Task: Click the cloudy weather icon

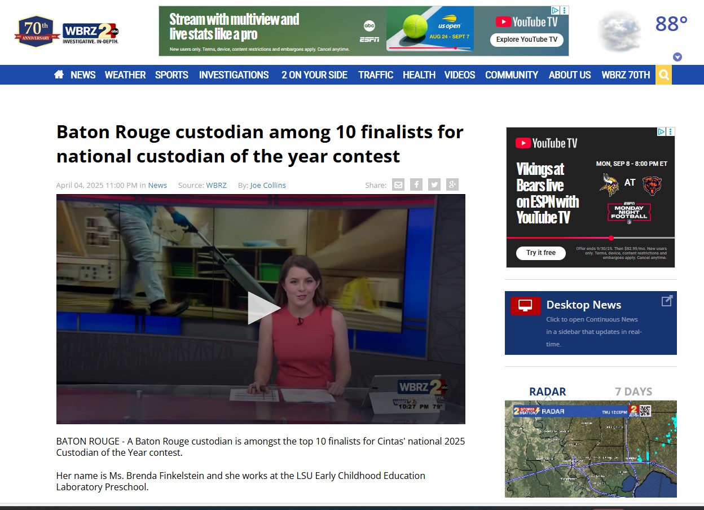Action: (619, 31)
